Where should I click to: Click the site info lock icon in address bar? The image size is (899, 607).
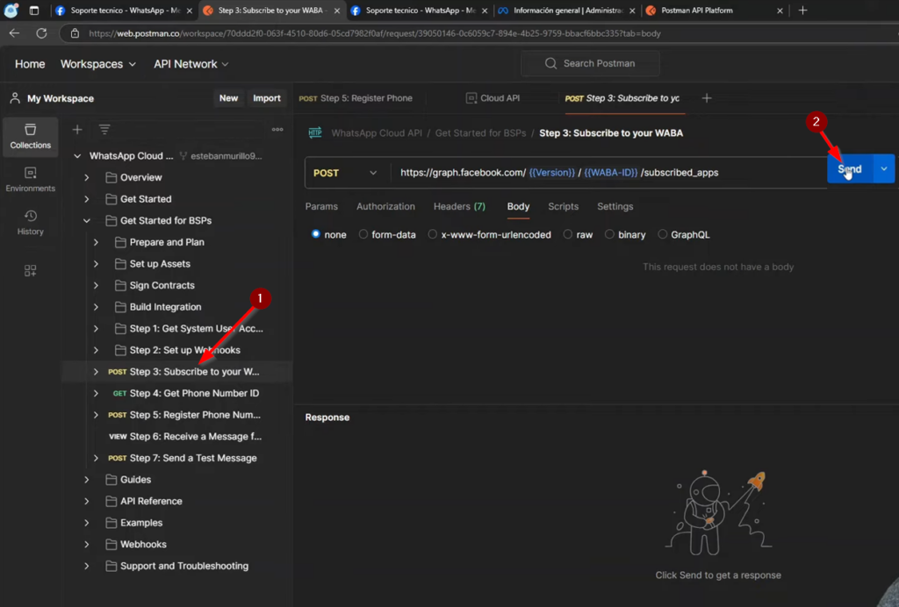coord(76,33)
